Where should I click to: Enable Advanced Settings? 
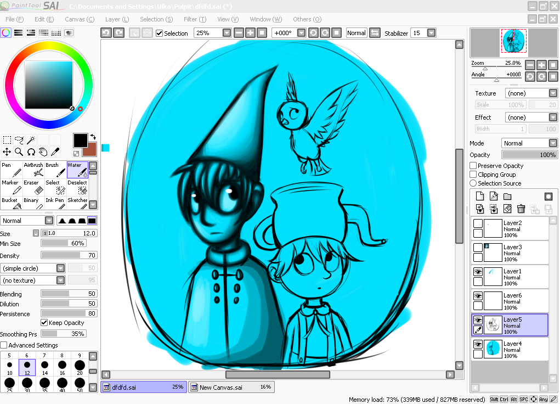click(x=4, y=345)
